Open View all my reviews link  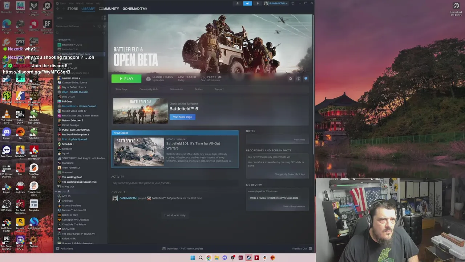(294, 206)
